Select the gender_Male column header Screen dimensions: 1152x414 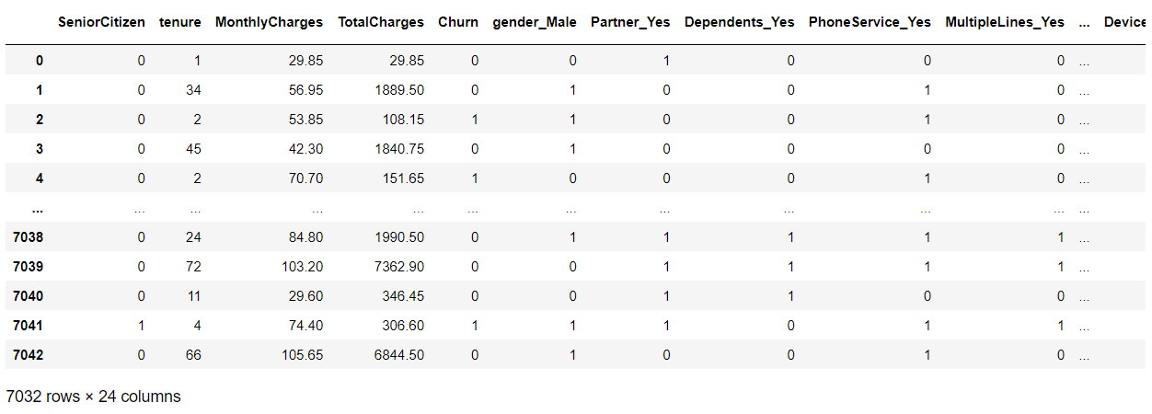(535, 22)
